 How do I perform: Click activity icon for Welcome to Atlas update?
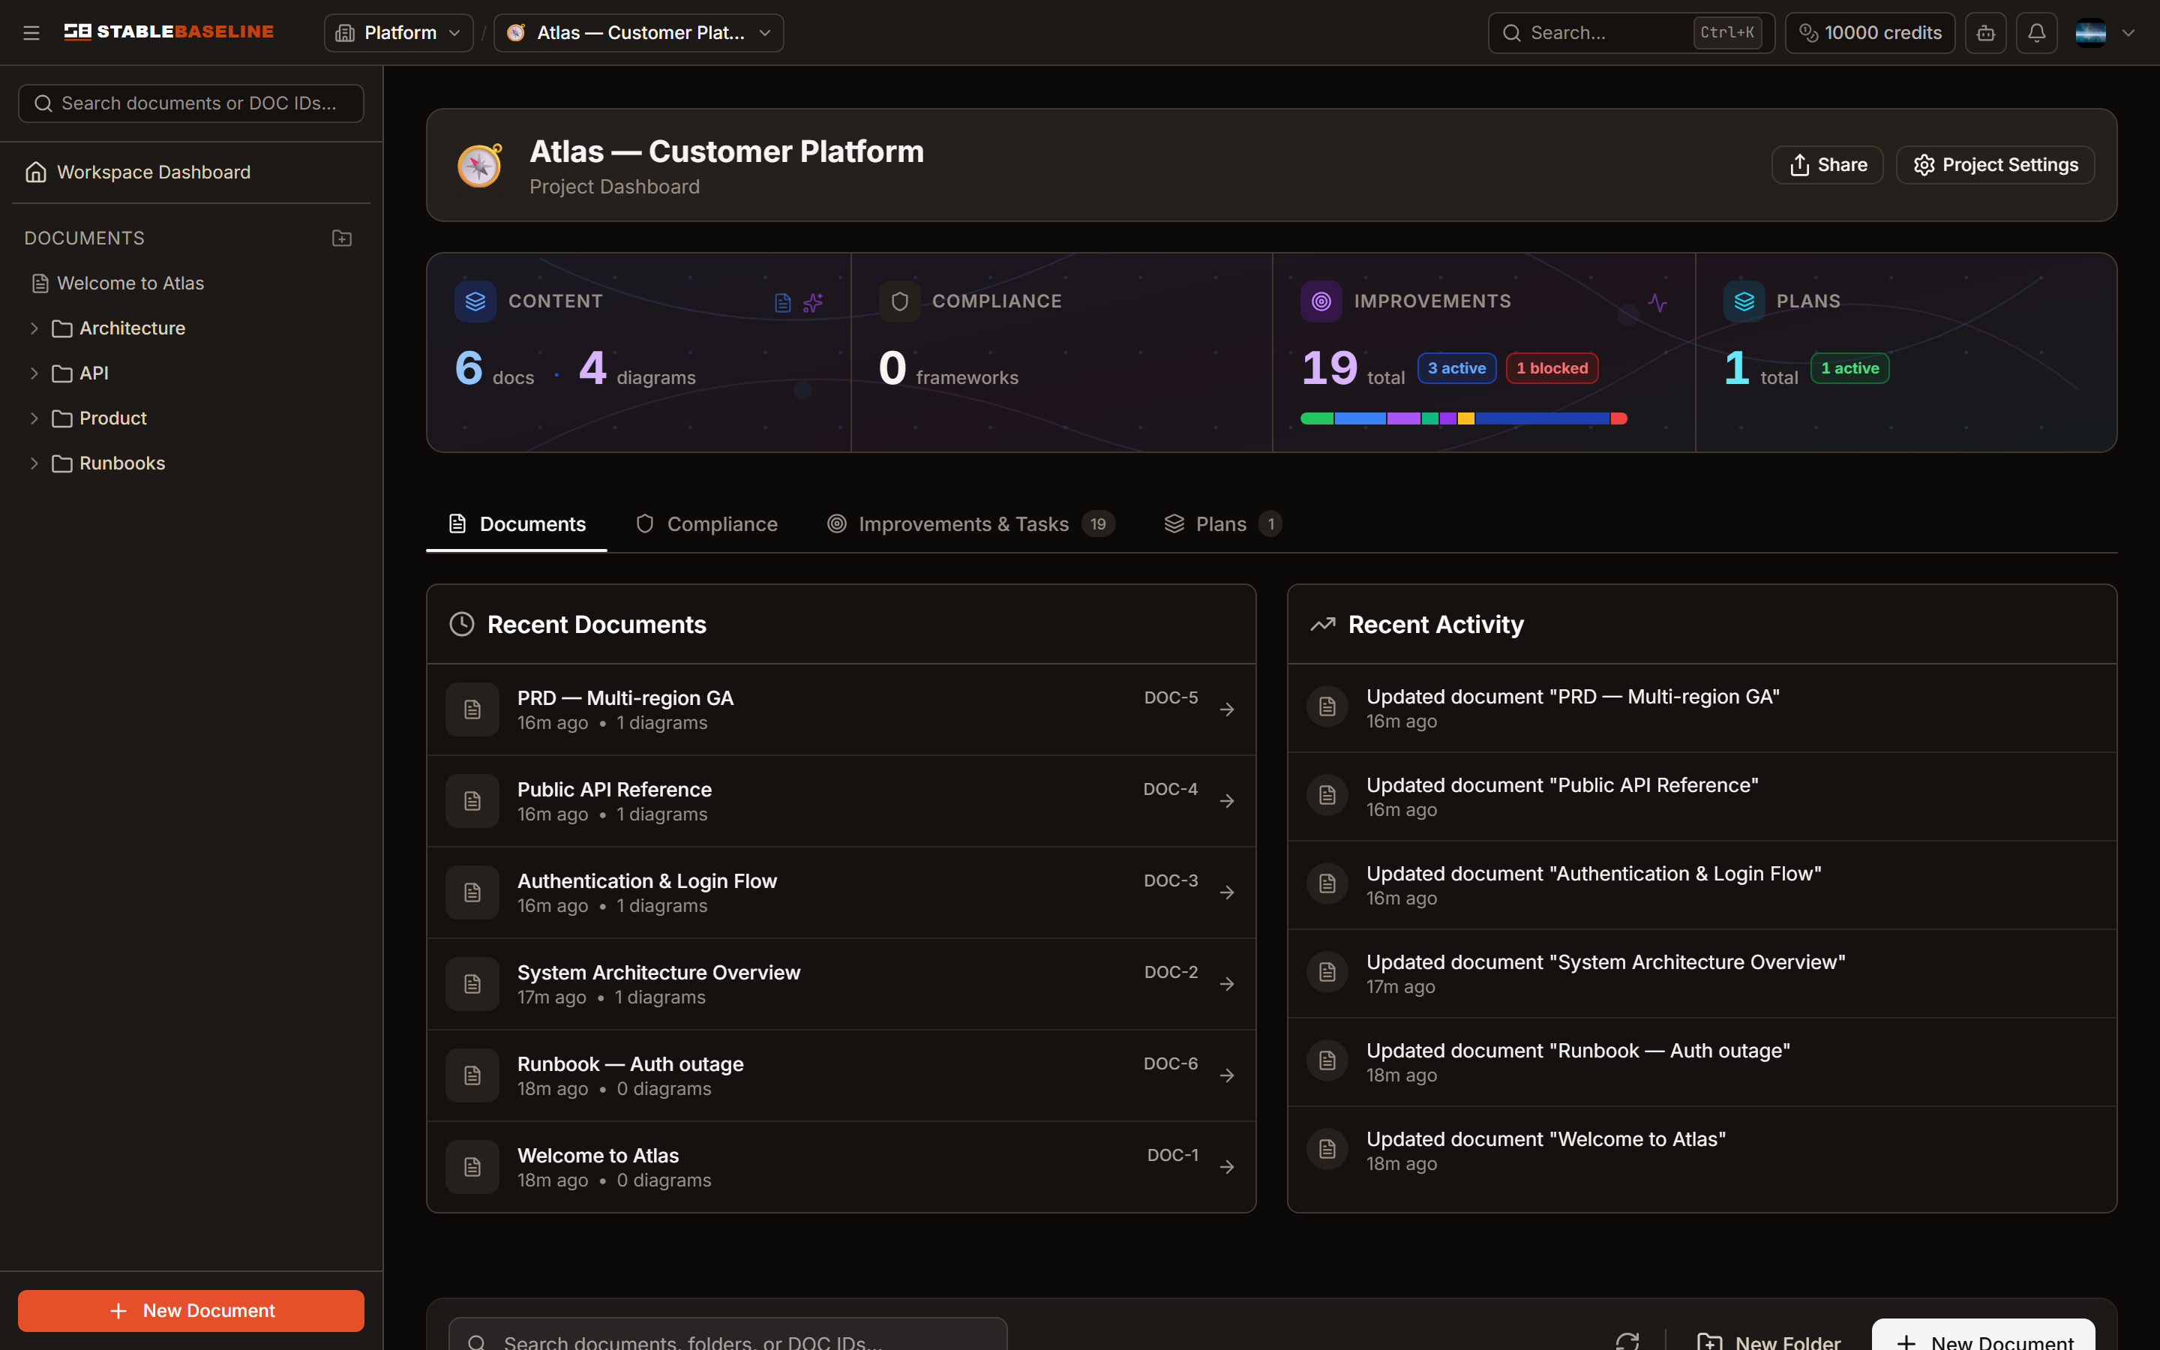click(1327, 1149)
